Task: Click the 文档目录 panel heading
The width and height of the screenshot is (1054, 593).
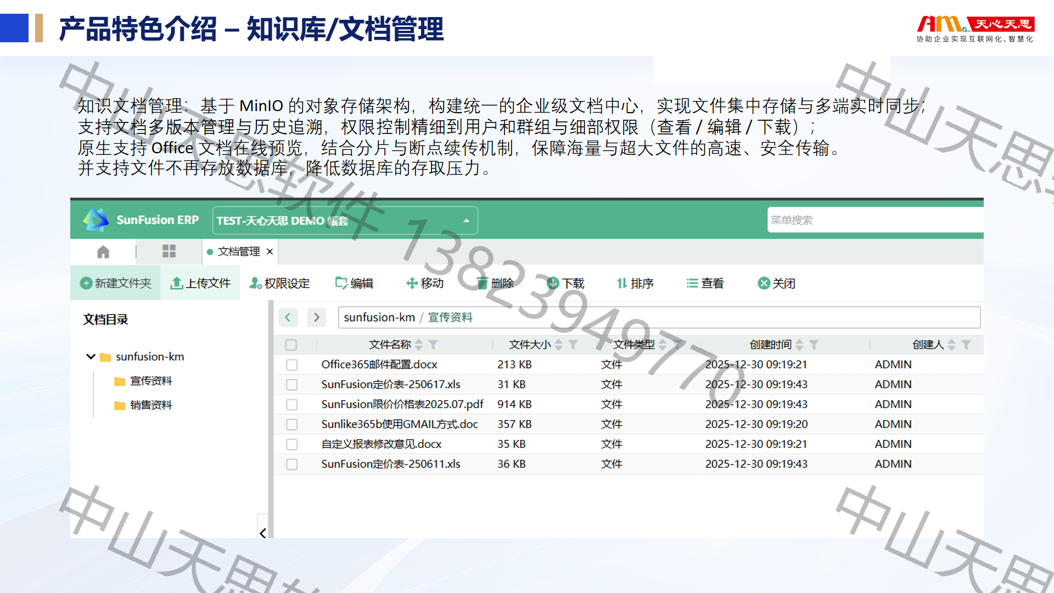Action: (x=105, y=320)
